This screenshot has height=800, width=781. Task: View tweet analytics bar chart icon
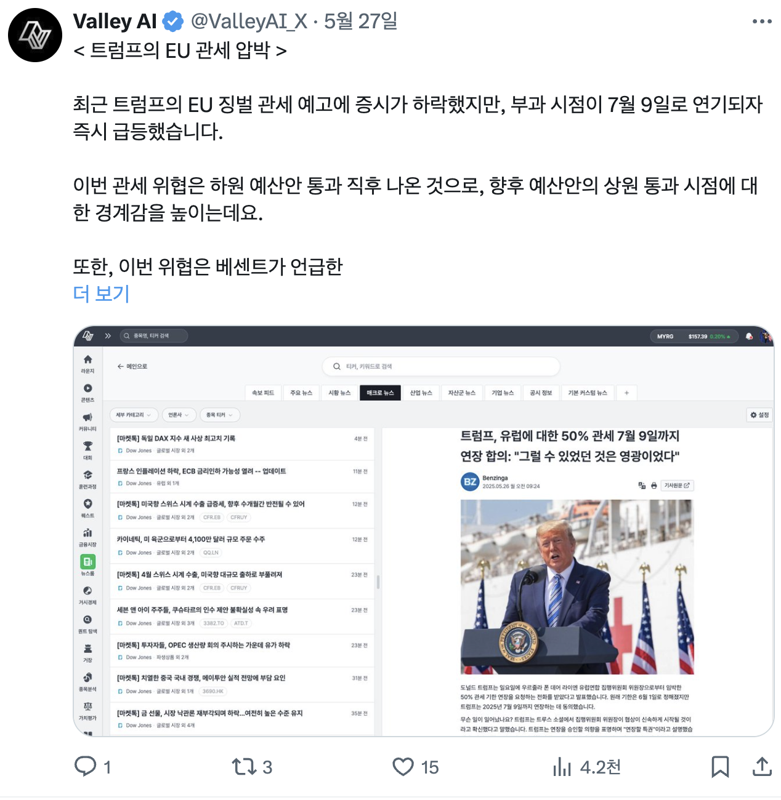[562, 767]
